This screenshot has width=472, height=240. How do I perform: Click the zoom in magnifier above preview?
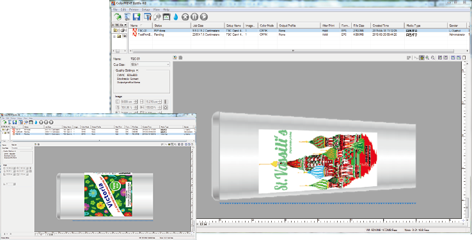tap(427, 58)
